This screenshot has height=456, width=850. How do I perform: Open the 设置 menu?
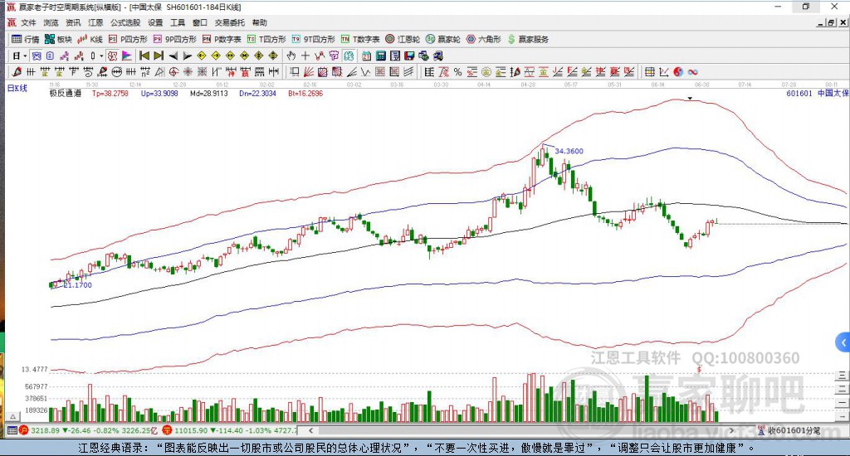pos(155,22)
